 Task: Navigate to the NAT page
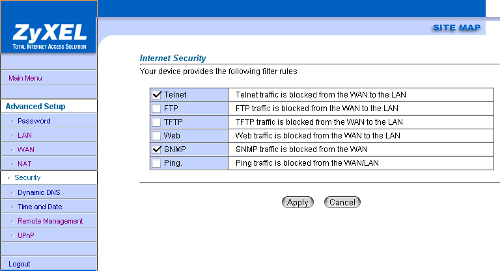coord(24,164)
